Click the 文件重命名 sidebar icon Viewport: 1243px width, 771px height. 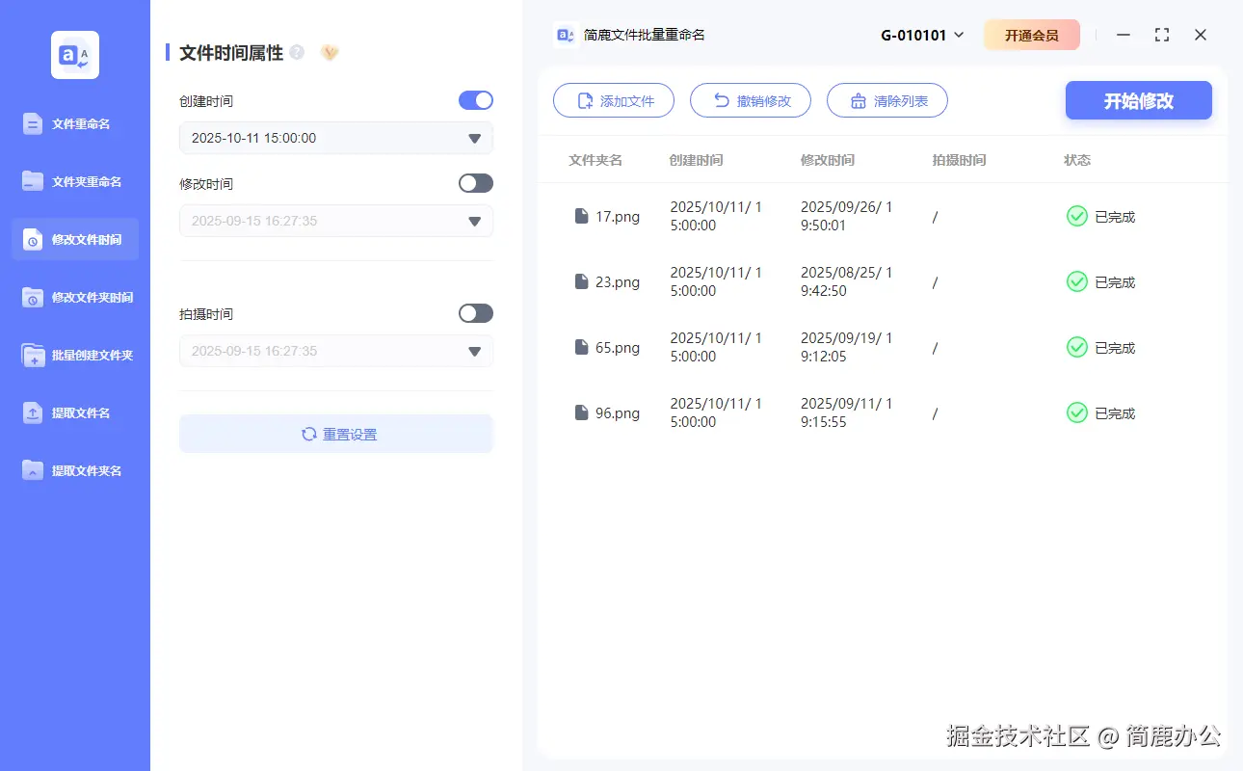point(33,123)
